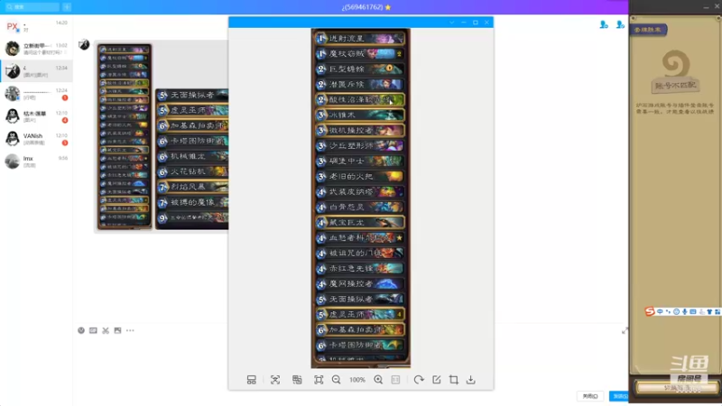
Task: Open more options ellipsis in chat toolbar
Action: point(130,330)
